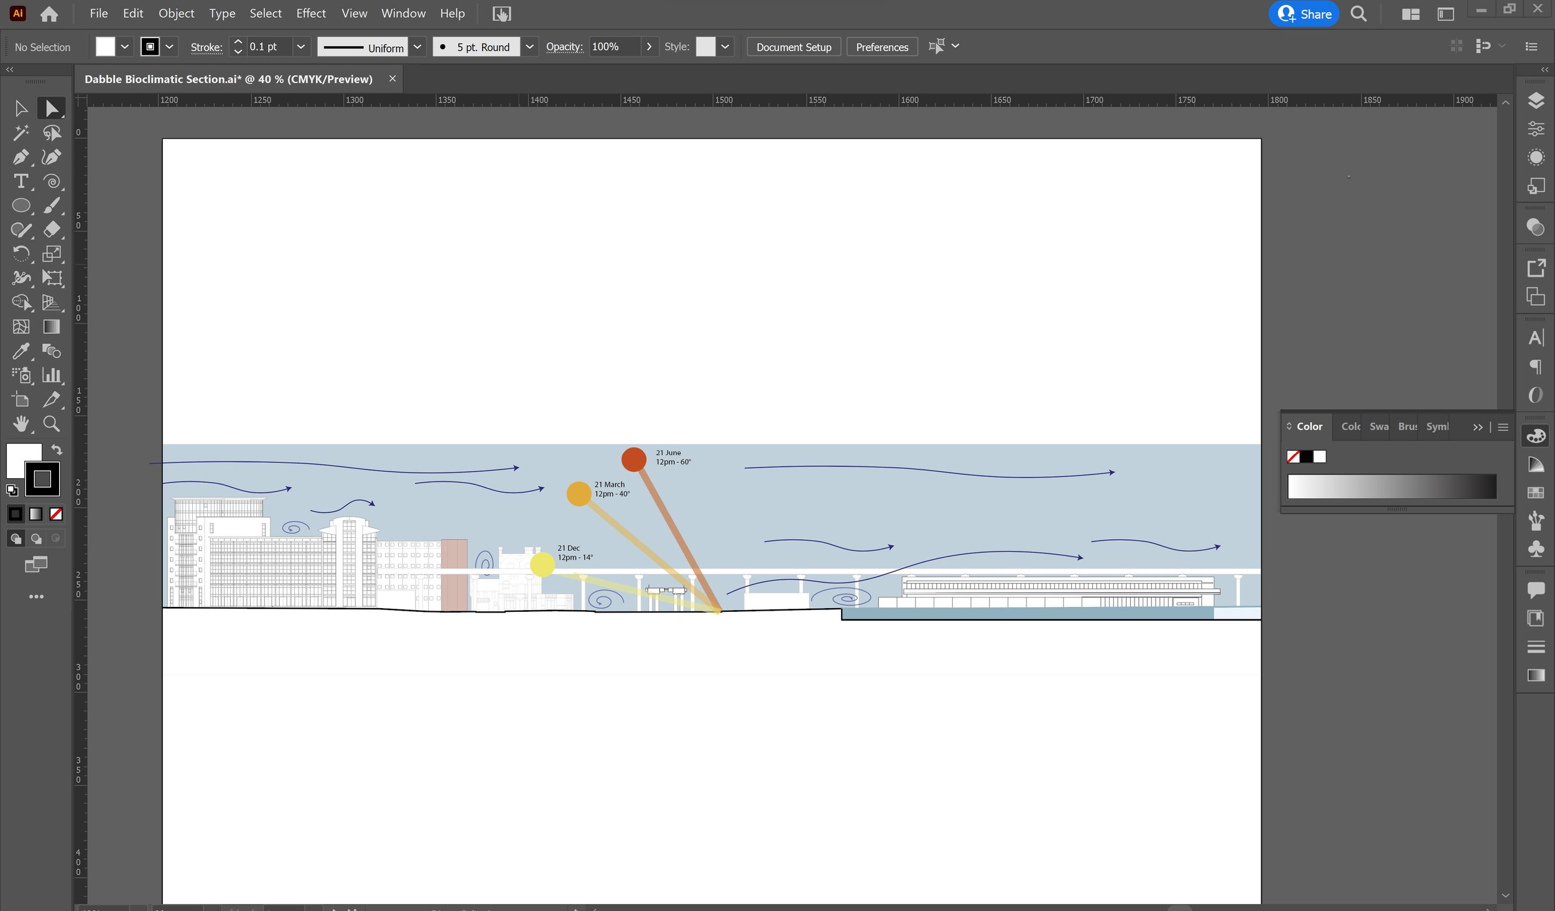Switch to the Brushes panel tab

(1407, 427)
